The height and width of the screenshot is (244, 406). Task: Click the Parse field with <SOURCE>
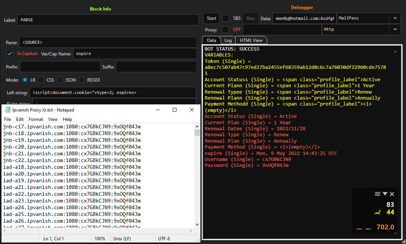click(108, 42)
